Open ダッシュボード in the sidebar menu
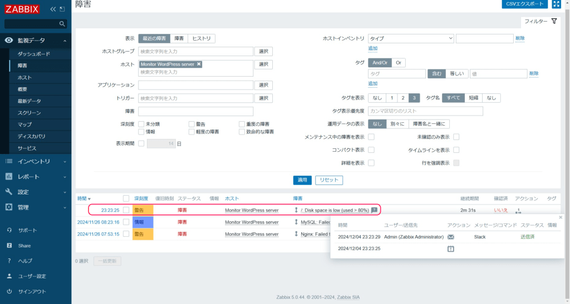The image size is (570, 304). click(x=33, y=54)
